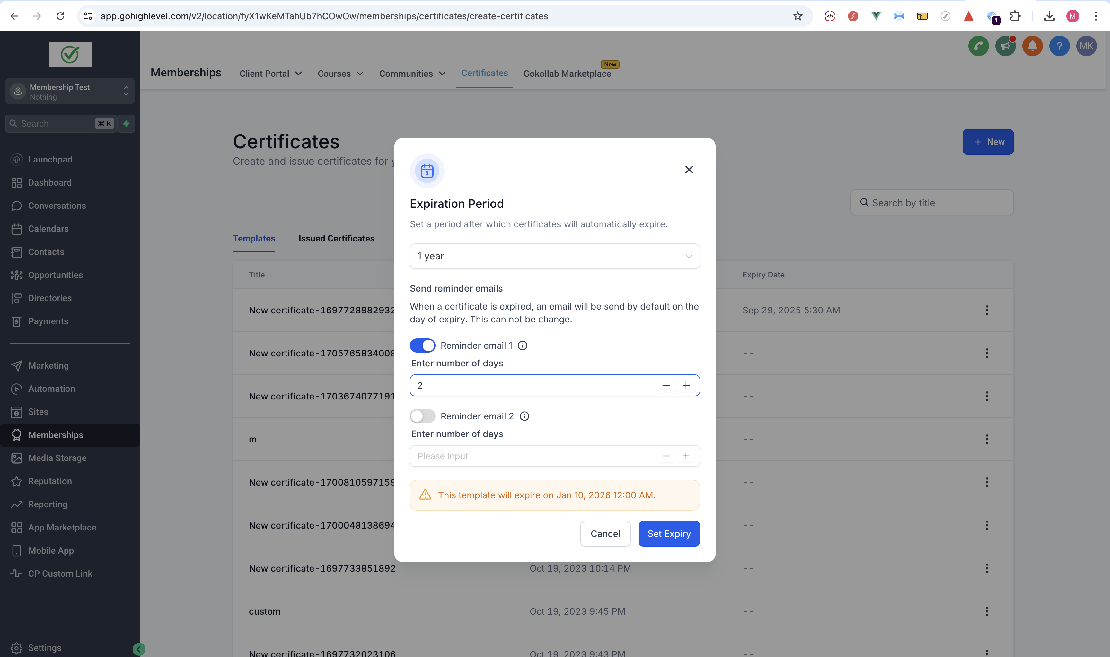Viewport: 1110px width, 657px height.
Task: Click the info icon beside Reminder email 2
Action: click(x=524, y=416)
